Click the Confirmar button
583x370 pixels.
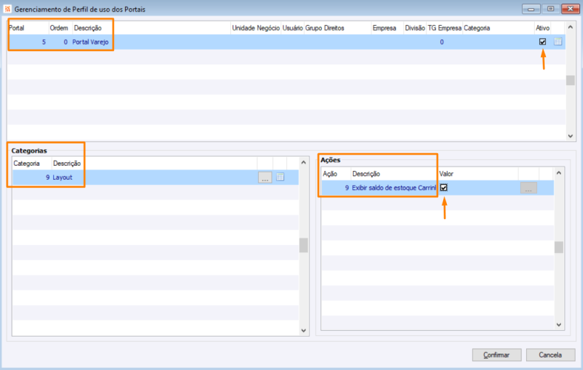496,354
